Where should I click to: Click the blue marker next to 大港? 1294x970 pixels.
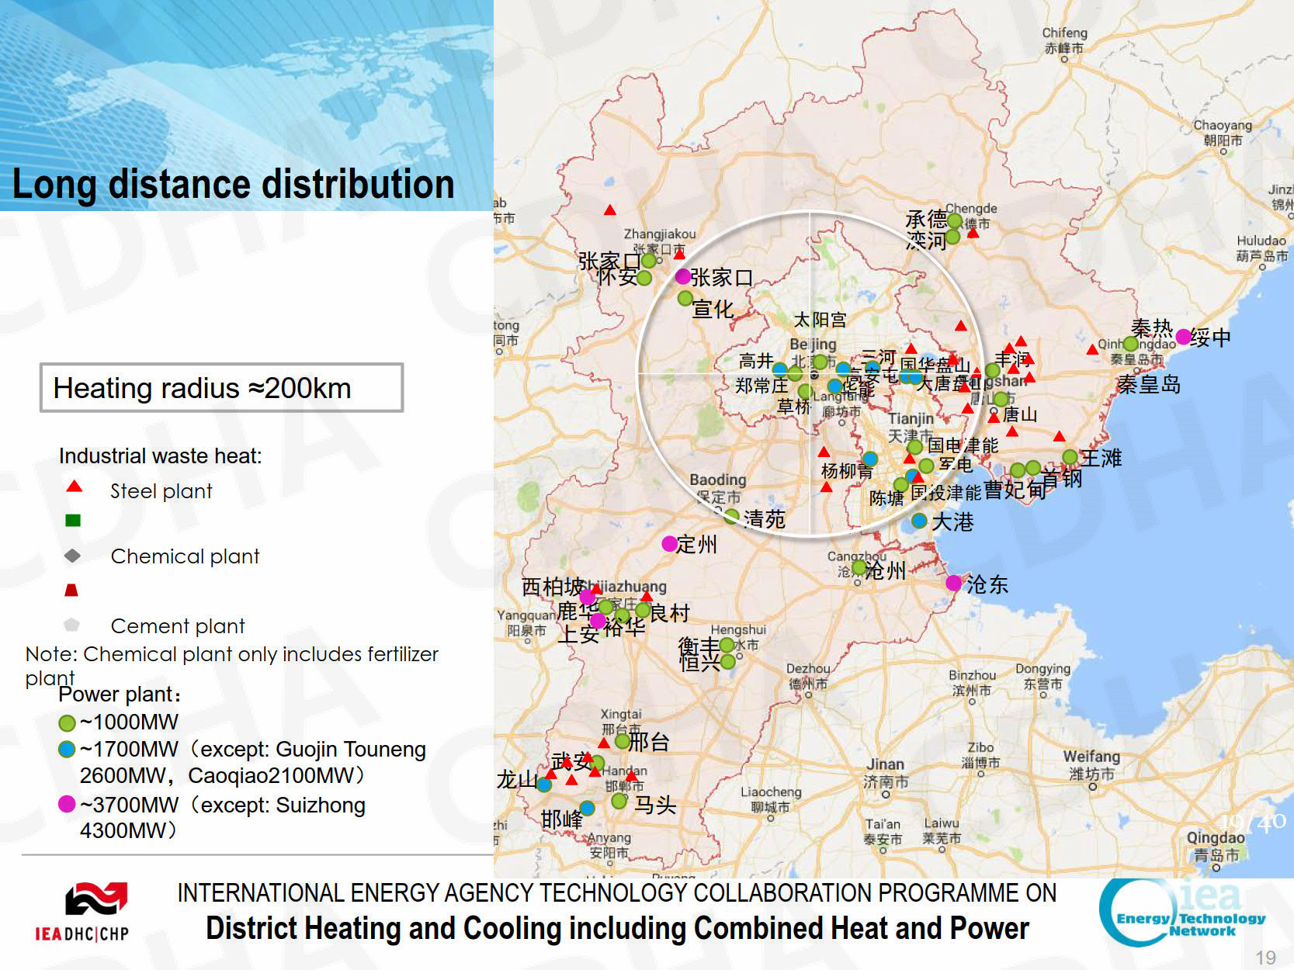[x=919, y=521]
